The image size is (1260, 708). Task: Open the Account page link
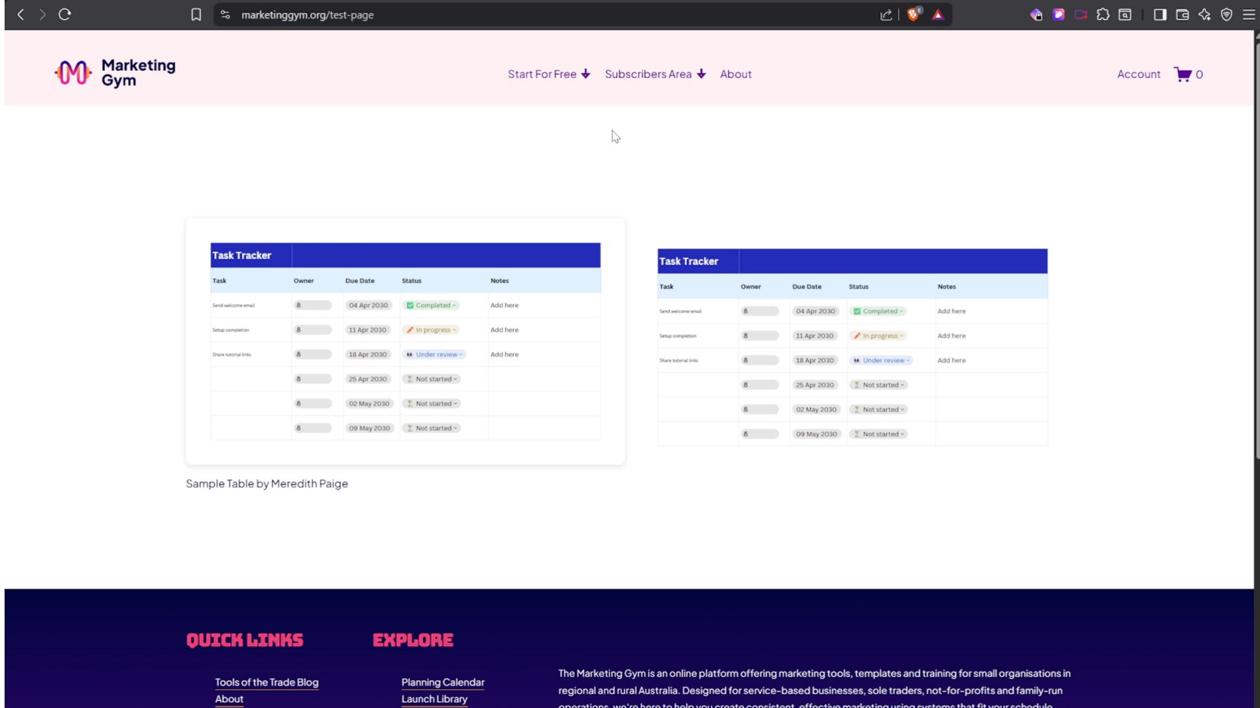click(1139, 74)
